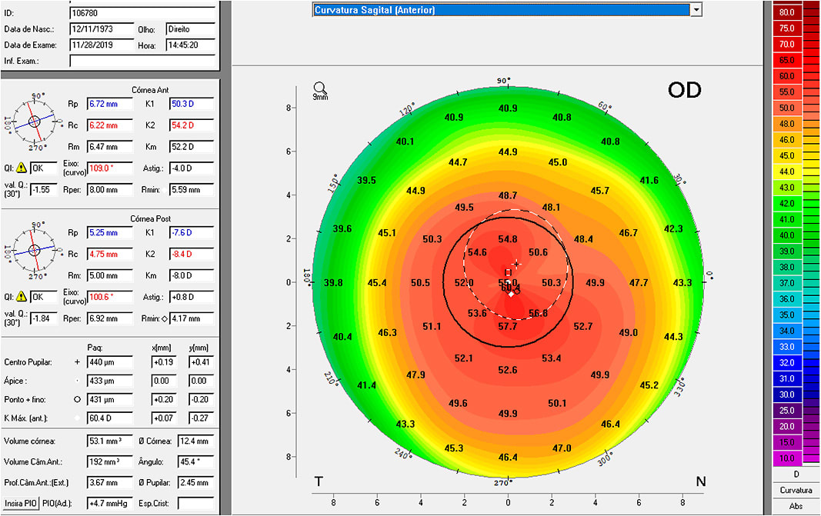Select the 35.0 blue swatch in color scale

(787, 315)
